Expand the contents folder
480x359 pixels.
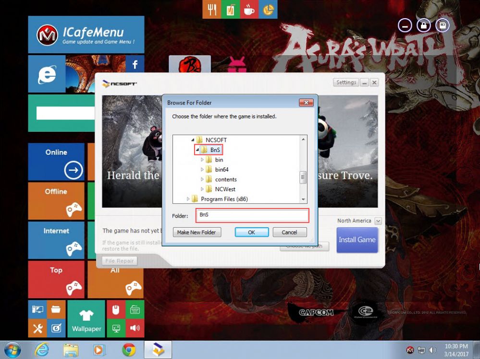(202, 179)
